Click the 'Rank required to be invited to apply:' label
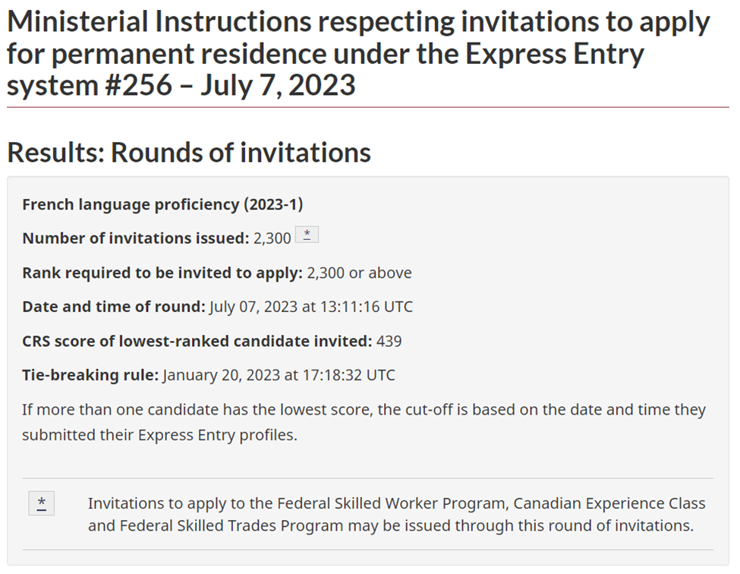The image size is (740, 574). [162, 273]
